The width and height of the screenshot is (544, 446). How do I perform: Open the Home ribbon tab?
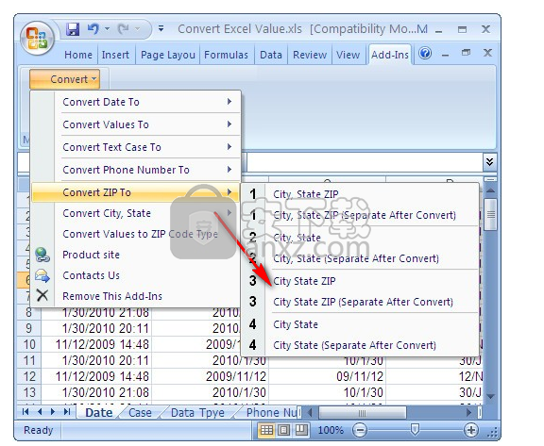click(78, 55)
